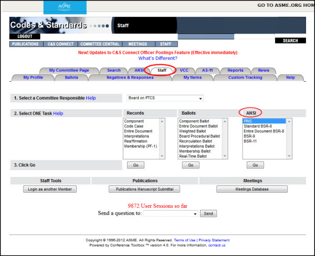315x256 pixels.
Task: Click Login as another Member button
Action: tap(50, 189)
